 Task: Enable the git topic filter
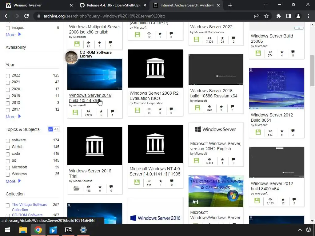coord(8,161)
